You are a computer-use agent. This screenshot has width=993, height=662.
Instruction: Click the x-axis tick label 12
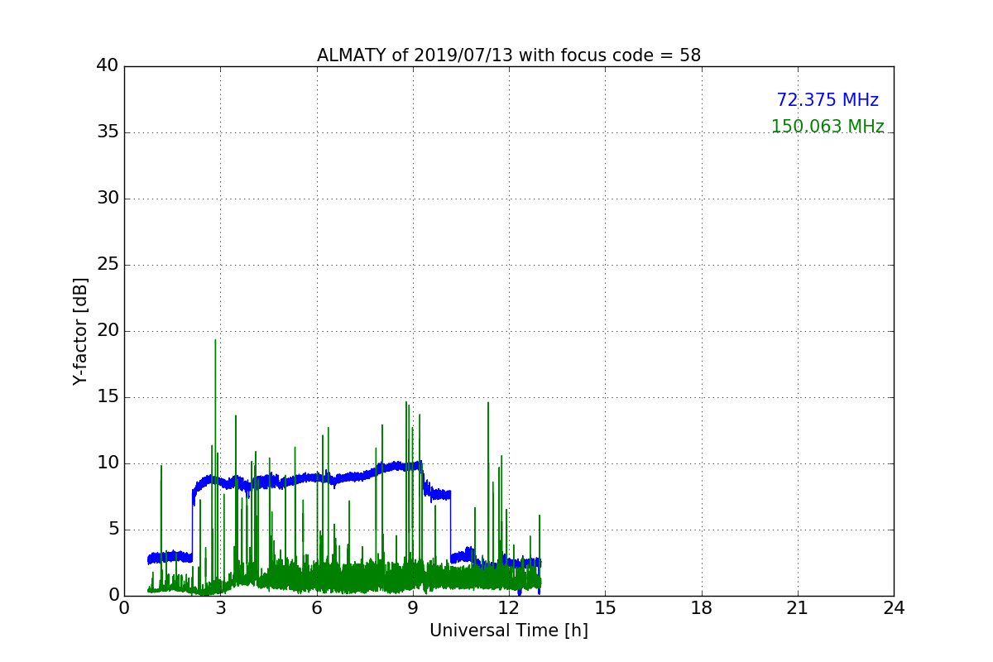[x=509, y=607]
